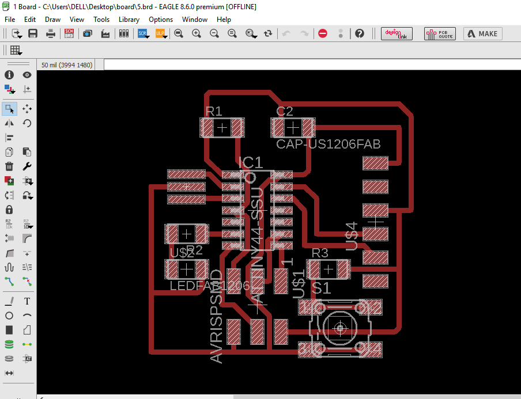Image resolution: width=521 pixels, height=399 pixels.
Task: Open the Options menu
Action: click(x=161, y=20)
